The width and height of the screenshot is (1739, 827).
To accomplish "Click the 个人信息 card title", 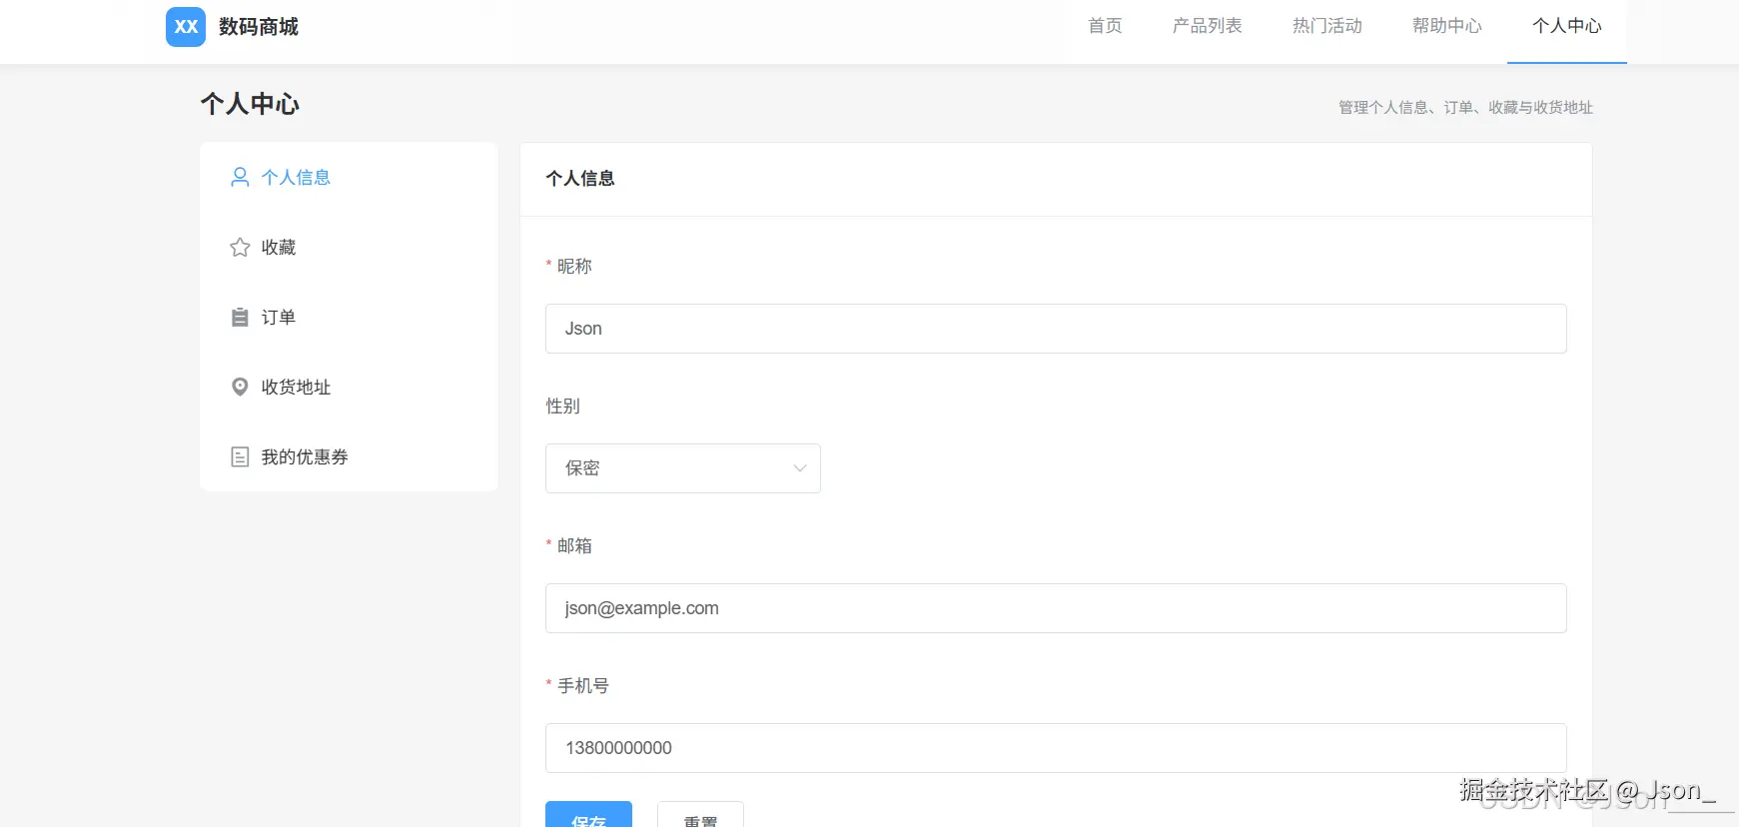I will click(580, 178).
